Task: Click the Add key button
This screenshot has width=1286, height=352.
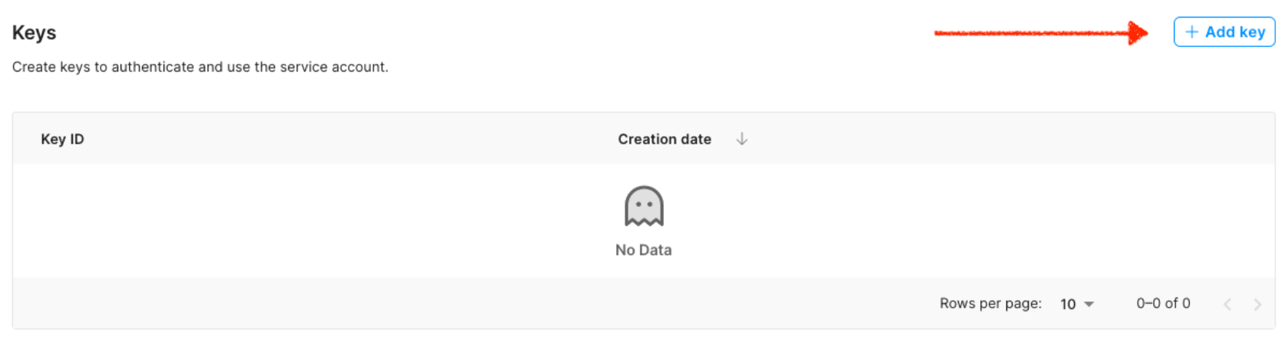Action: pyautogui.click(x=1224, y=32)
